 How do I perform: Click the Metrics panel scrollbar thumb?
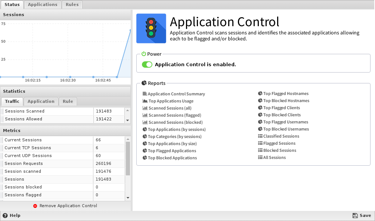click(128, 157)
